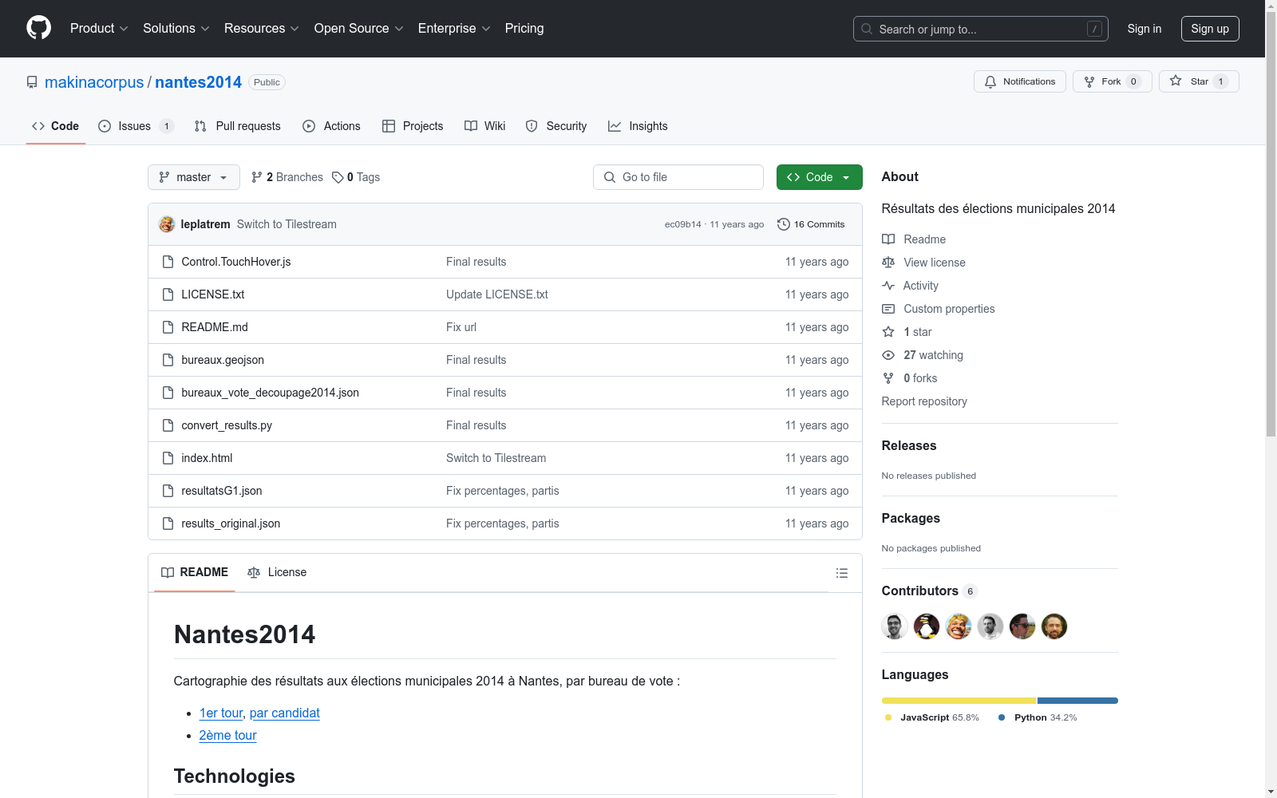
Task: Click the pulse icon next to Activity
Action: (888, 286)
